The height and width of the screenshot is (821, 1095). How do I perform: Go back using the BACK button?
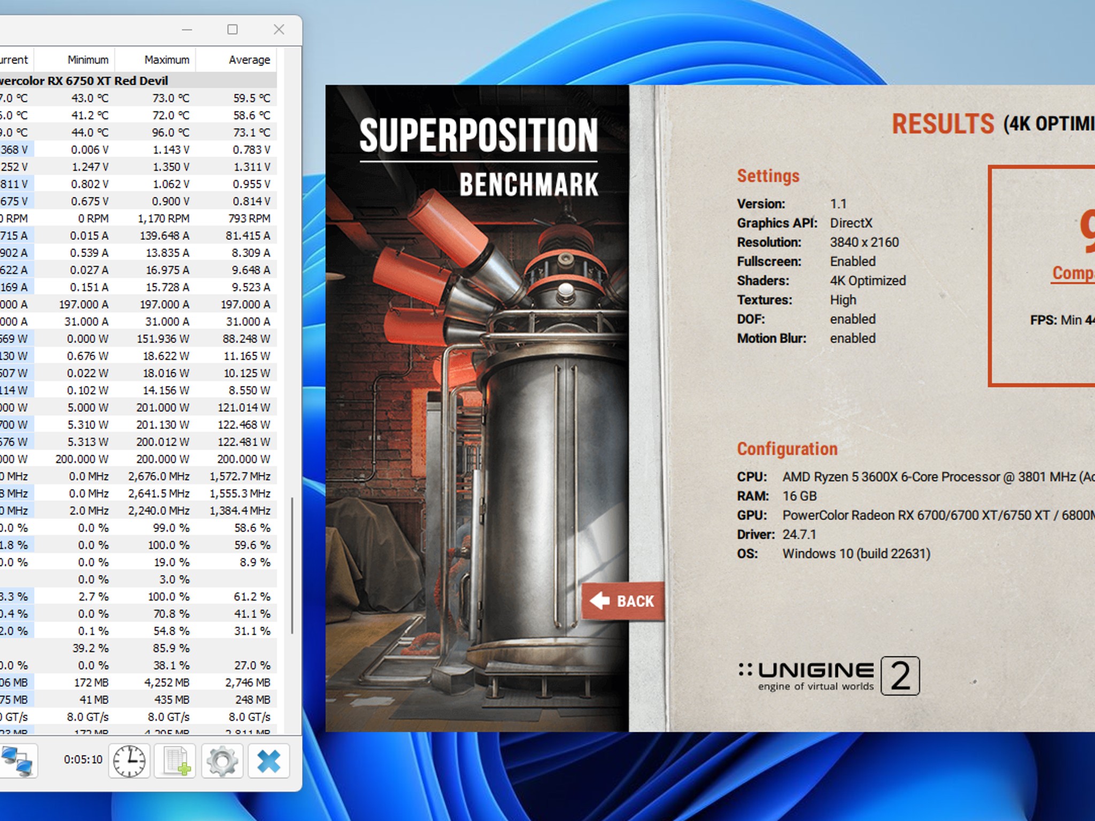(x=623, y=601)
